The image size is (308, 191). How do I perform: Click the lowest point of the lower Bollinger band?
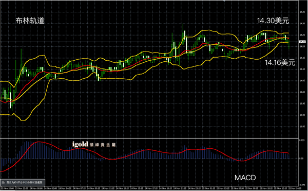[23, 120]
